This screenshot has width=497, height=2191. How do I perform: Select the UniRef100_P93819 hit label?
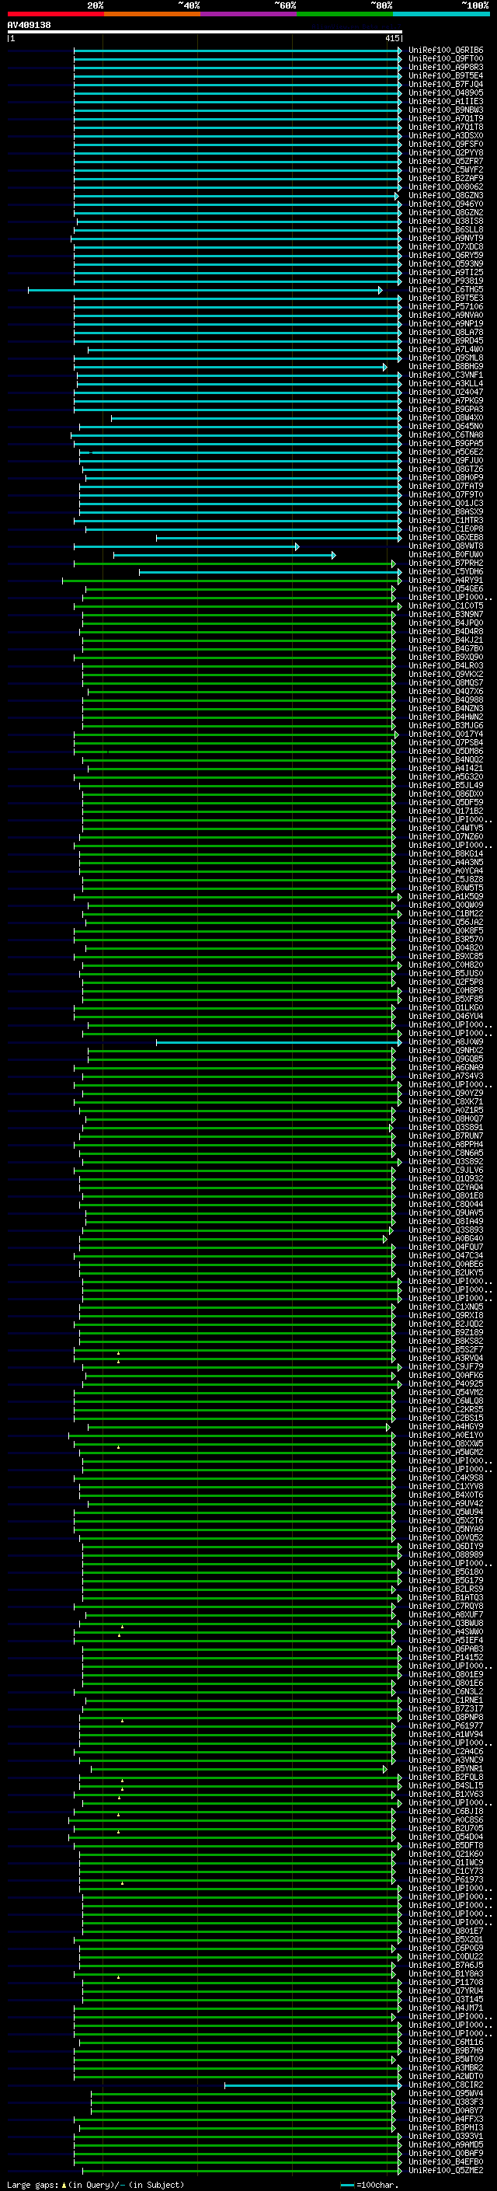click(446, 281)
